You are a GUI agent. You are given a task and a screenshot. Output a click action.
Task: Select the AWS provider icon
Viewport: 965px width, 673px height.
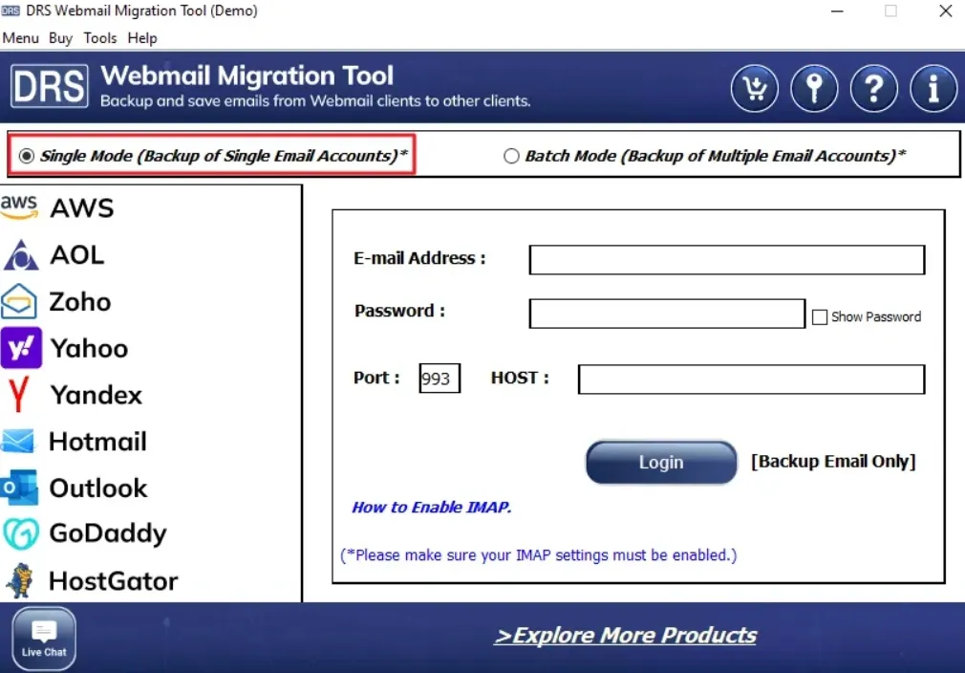19,207
